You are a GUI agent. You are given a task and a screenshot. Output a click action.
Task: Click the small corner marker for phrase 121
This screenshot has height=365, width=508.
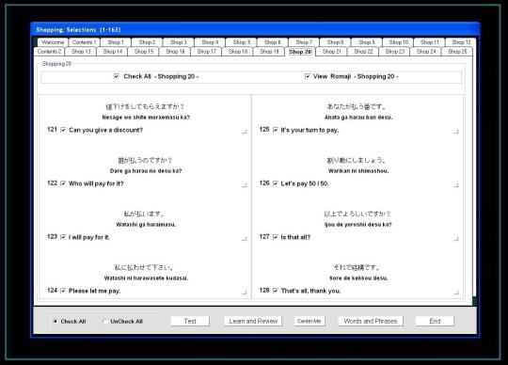tap(245, 132)
